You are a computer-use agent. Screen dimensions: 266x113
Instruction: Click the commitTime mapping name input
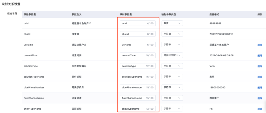click(x=132, y=55)
